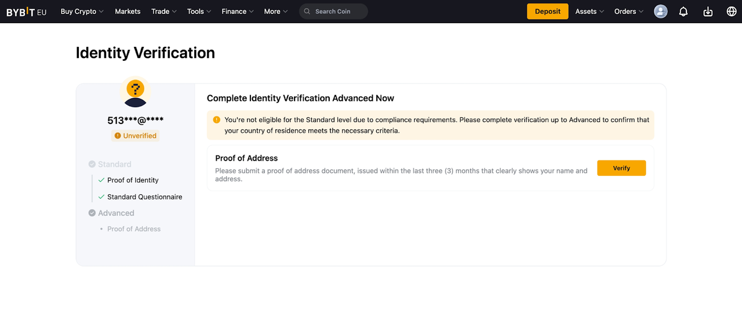
Task: Go to the Markets page
Action: tap(128, 12)
